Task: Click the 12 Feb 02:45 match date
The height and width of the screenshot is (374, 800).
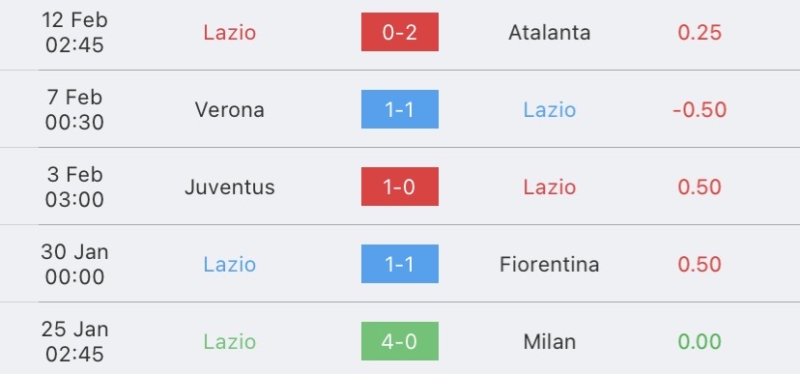Action: coord(74,33)
